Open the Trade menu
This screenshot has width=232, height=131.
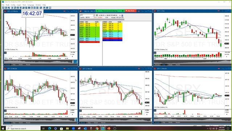pos(7,5)
